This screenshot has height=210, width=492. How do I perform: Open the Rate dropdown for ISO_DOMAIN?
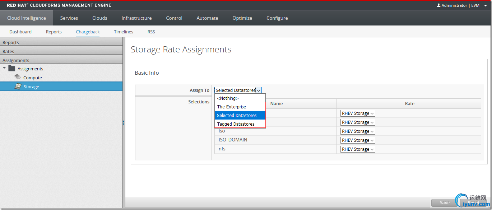[x=357, y=140]
